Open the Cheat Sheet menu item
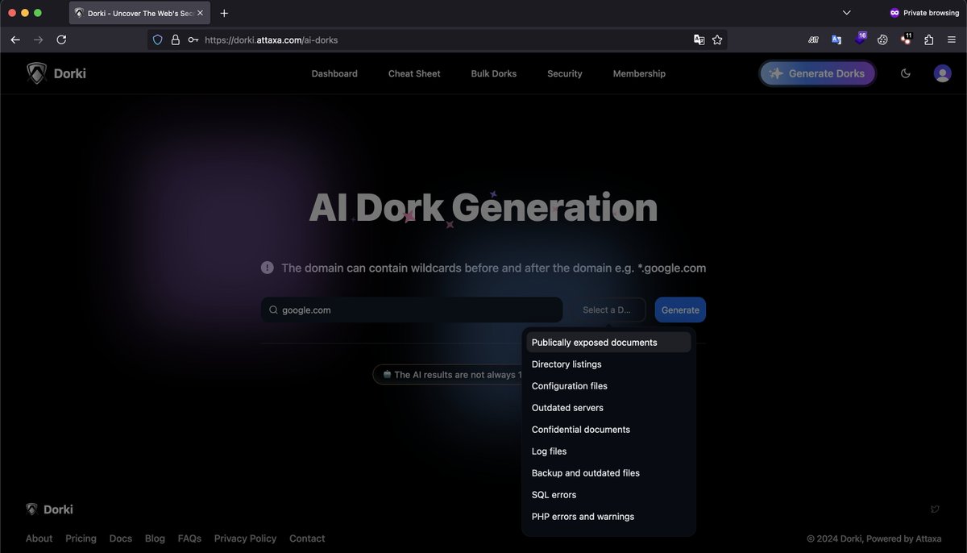This screenshot has width=967, height=553. click(x=413, y=73)
